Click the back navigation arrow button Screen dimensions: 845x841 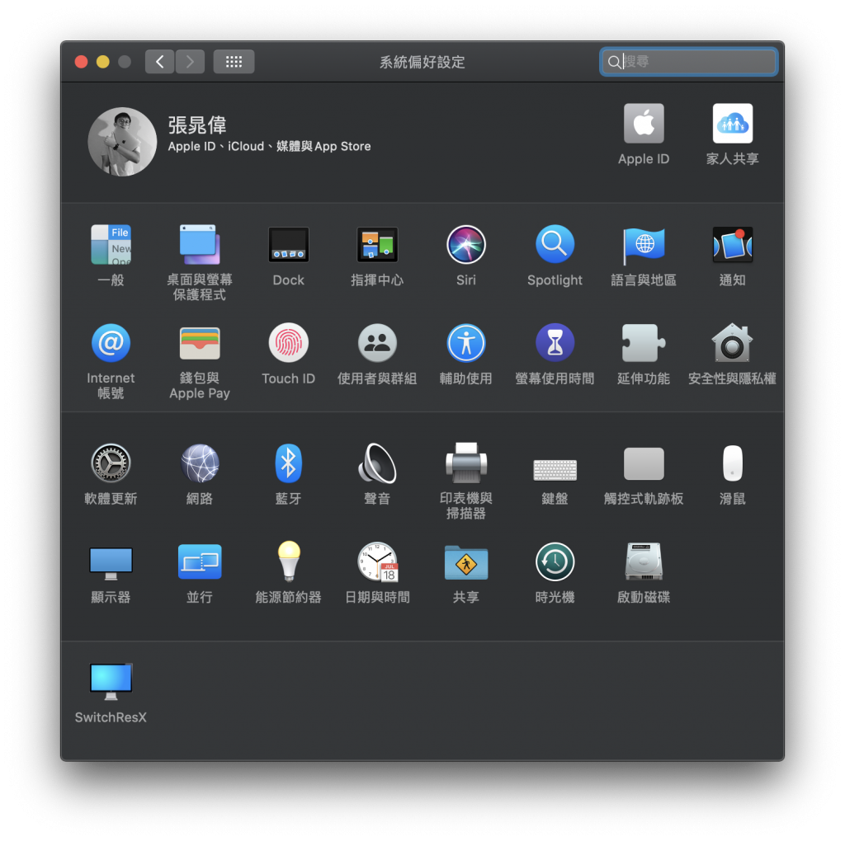(160, 62)
